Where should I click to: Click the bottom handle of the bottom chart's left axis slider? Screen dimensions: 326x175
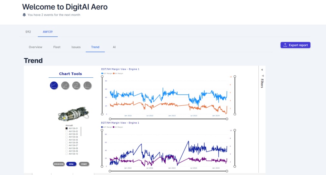[102, 166]
